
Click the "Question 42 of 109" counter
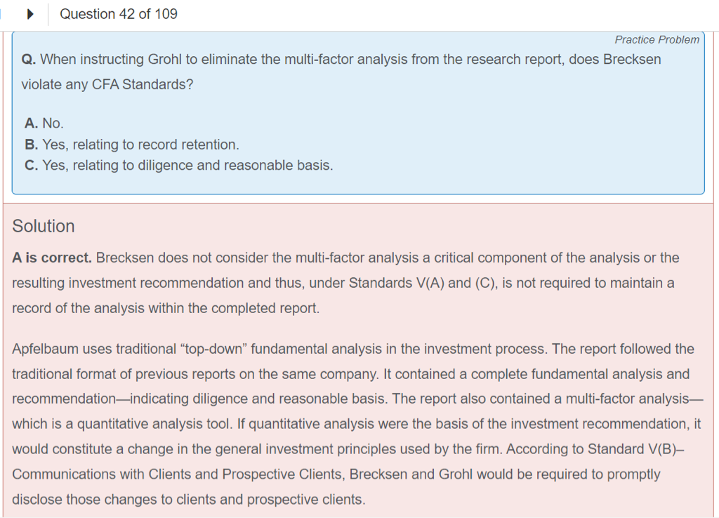click(119, 14)
